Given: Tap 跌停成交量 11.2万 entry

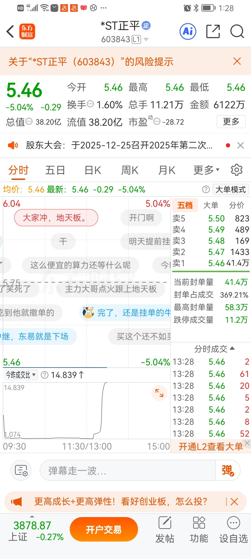Looking at the screenshot, I should [211, 320].
